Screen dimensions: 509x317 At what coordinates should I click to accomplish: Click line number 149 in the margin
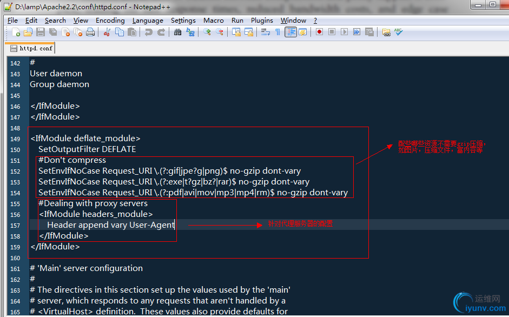tap(15, 139)
